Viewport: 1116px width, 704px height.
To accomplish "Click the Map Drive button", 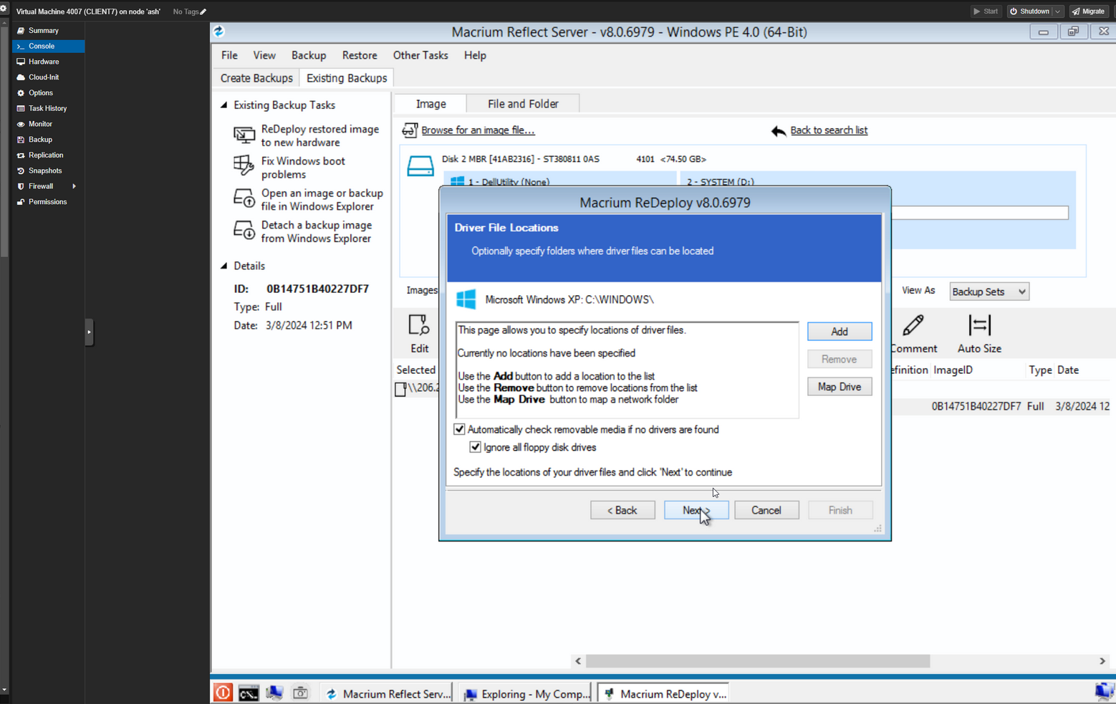I will [839, 387].
